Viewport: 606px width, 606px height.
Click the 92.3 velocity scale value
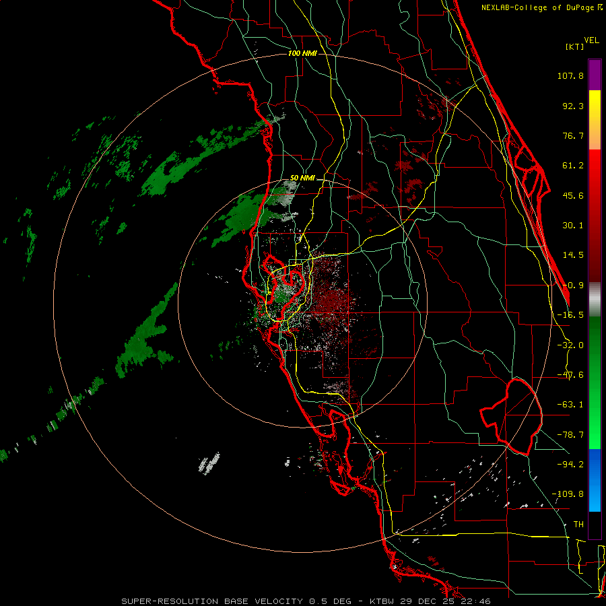point(573,106)
